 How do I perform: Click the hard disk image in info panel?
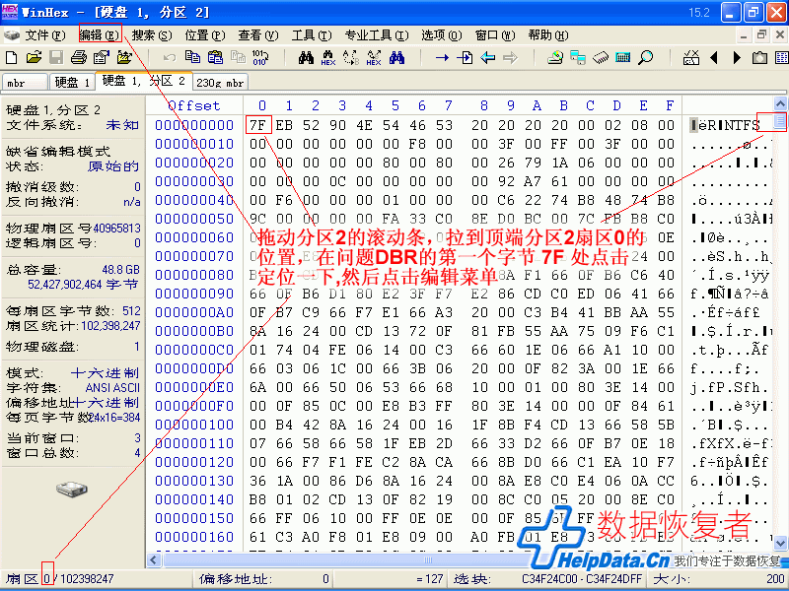click(71, 489)
